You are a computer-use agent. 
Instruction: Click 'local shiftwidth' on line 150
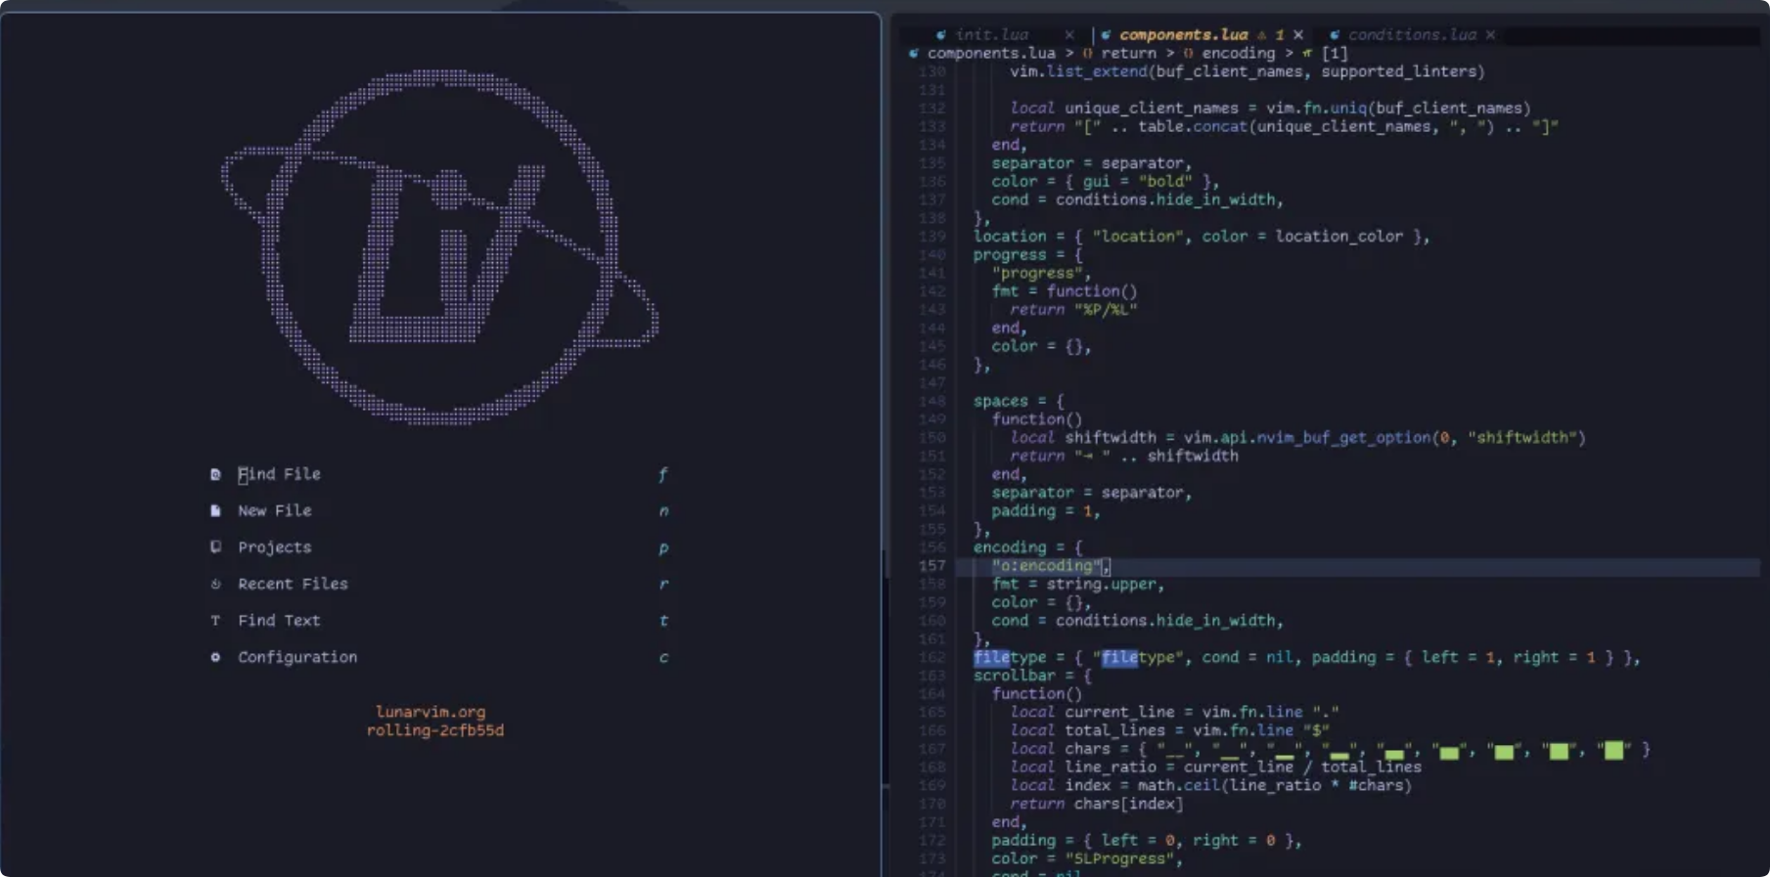(1083, 437)
